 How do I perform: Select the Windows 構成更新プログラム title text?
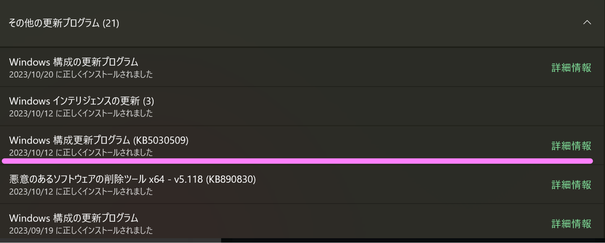[x=69, y=140]
